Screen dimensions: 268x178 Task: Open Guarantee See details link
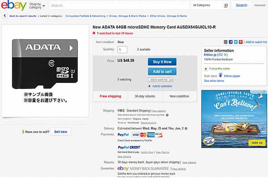click(x=179, y=169)
